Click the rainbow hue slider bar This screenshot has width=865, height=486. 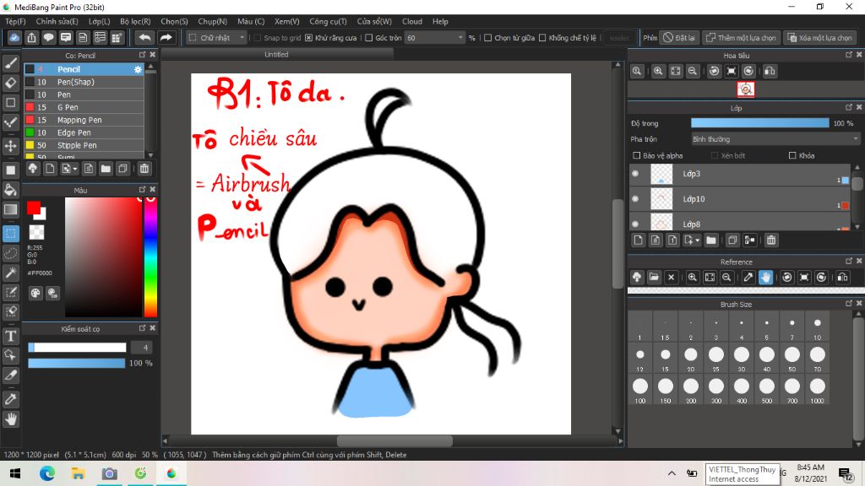pos(150,257)
